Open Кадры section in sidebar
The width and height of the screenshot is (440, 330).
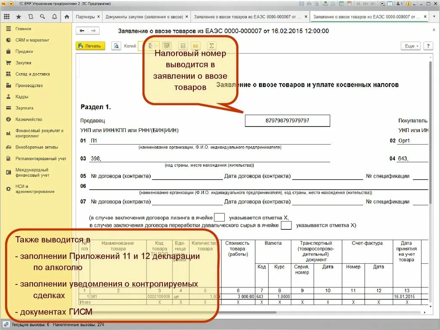pyautogui.click(x=21, y=97)
